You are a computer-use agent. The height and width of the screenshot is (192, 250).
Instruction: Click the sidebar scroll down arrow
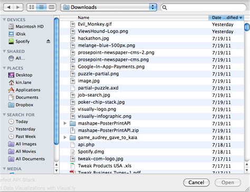[56, 170]
